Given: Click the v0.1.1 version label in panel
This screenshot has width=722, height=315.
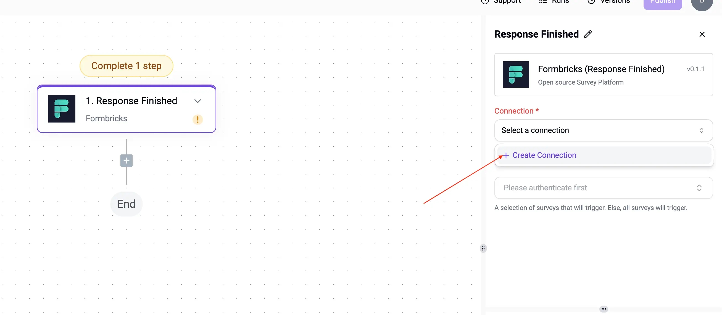Looking at the screenshot, I should (x=696, y=69).
